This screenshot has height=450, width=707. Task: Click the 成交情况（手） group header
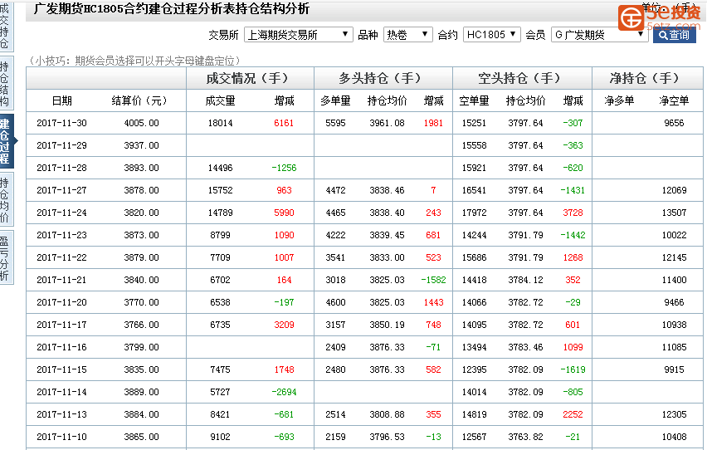[250, 78]
